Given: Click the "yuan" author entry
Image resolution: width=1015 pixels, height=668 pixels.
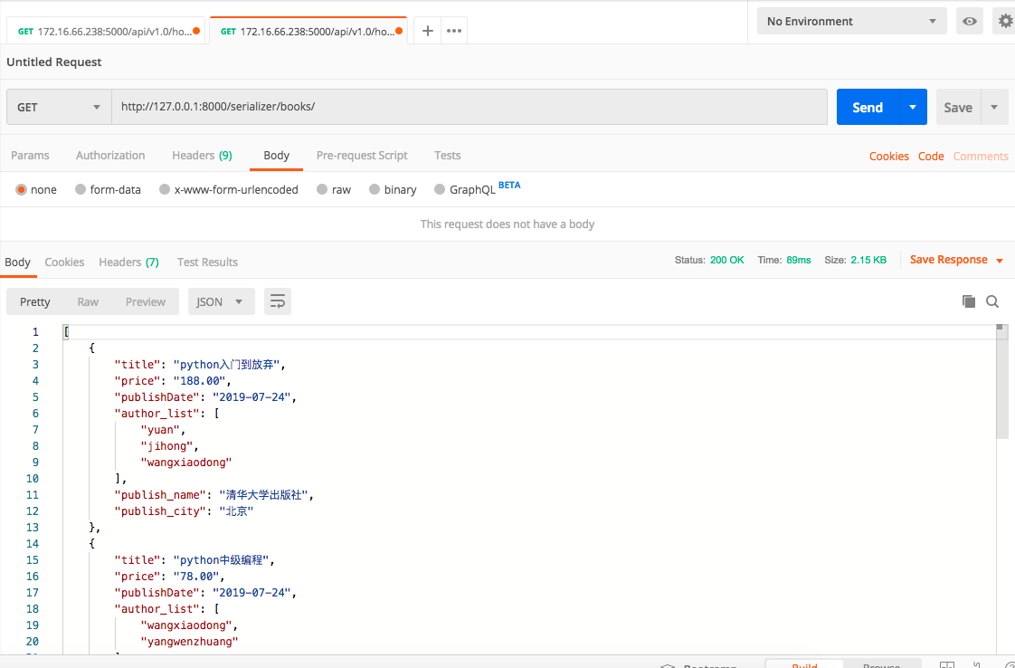Looking at the screenshot, I should 160,430.
